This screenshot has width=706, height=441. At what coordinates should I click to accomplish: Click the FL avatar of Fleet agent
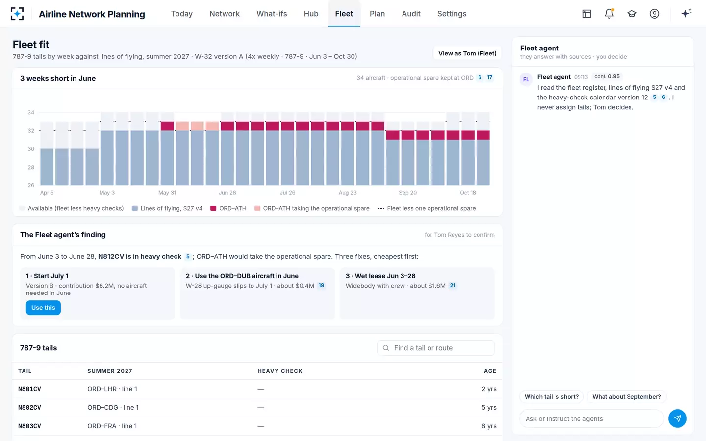tap(526, 79)
